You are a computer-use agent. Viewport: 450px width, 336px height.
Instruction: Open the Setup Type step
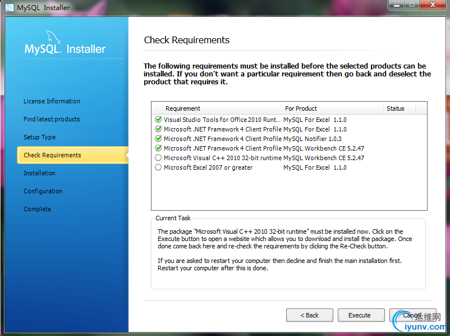pos(40,137)
